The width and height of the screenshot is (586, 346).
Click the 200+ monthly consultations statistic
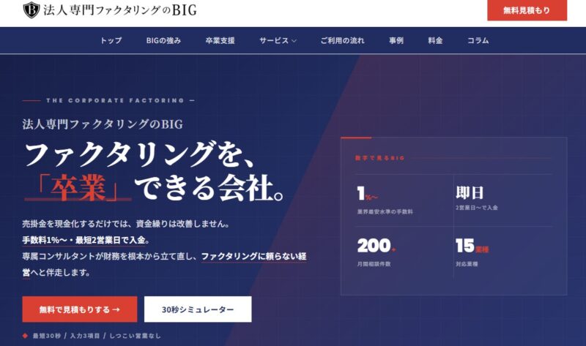tap(377, 246)
